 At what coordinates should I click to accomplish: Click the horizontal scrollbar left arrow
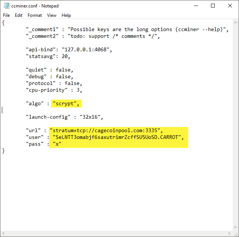(3, 233)
